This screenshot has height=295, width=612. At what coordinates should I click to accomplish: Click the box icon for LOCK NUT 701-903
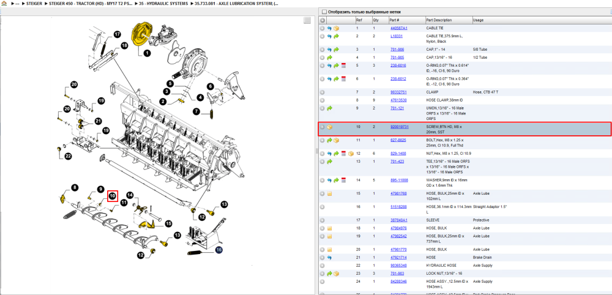(336, 273)
